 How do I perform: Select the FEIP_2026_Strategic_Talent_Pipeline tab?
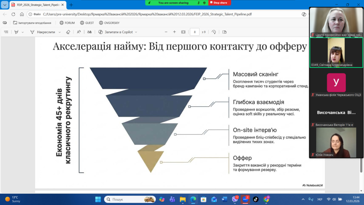point(36,5)
